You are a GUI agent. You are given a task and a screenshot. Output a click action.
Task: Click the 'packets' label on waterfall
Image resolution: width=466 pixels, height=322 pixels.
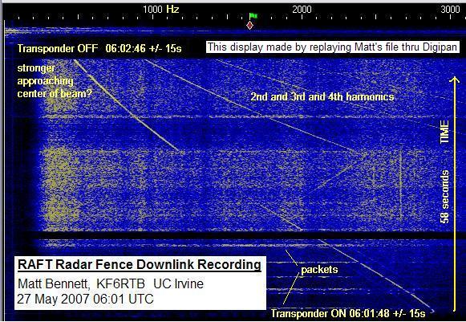(319, 270)
